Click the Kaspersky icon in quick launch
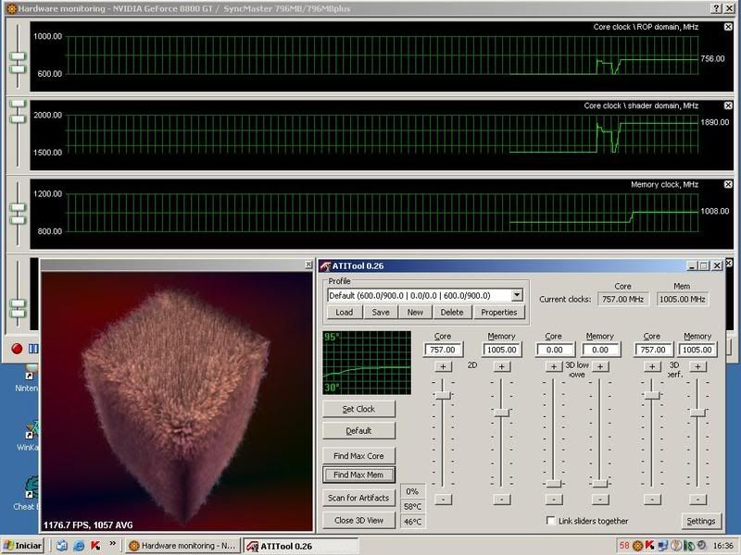This screenshot has width=741, height=555. (x=94, y=546)
